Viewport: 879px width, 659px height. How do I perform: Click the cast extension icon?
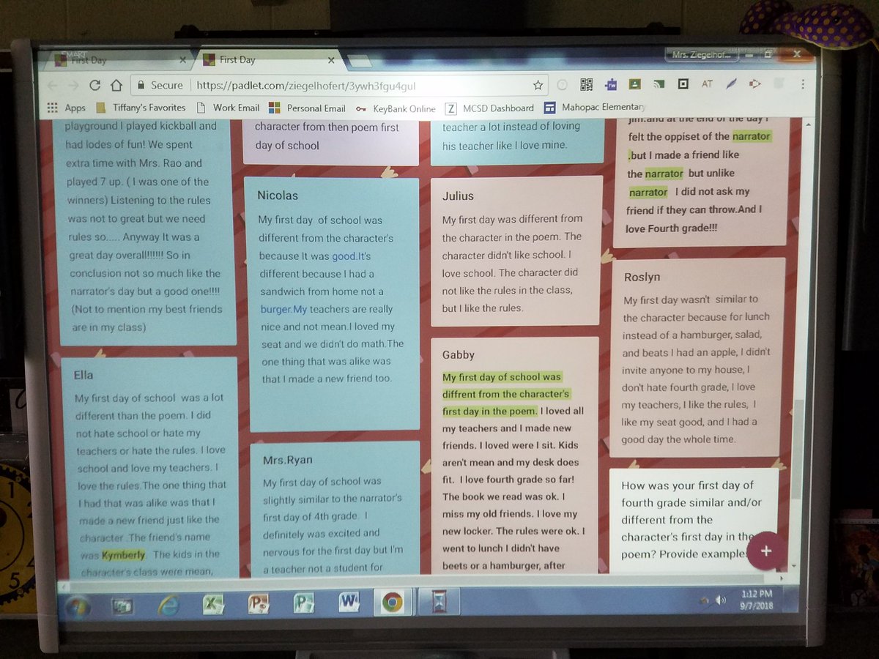click(x=659, y=84)
